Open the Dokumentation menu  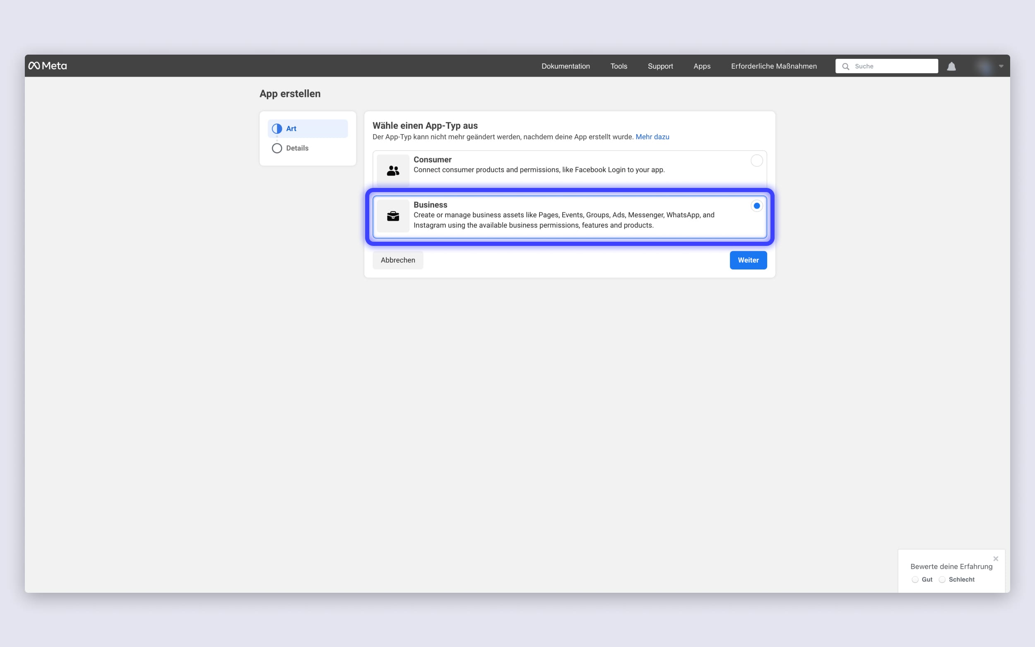click(566, 66)
